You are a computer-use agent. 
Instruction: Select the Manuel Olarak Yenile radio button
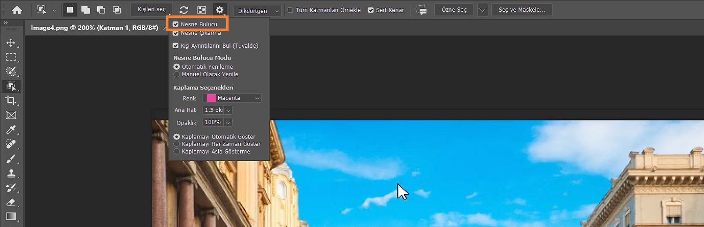(177, 74)
